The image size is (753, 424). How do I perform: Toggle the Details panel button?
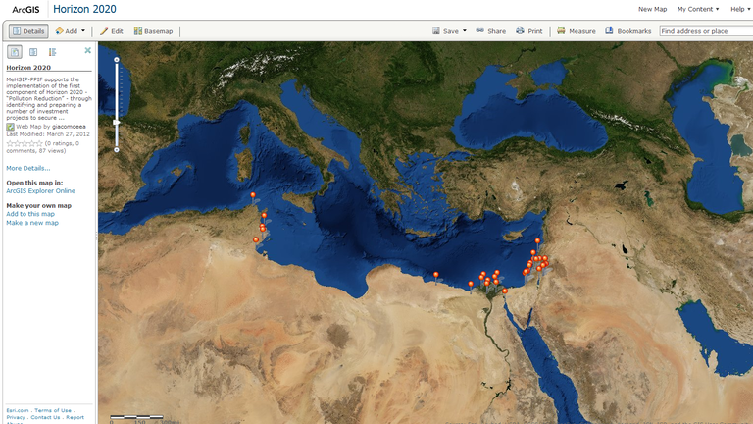[28, 31]
